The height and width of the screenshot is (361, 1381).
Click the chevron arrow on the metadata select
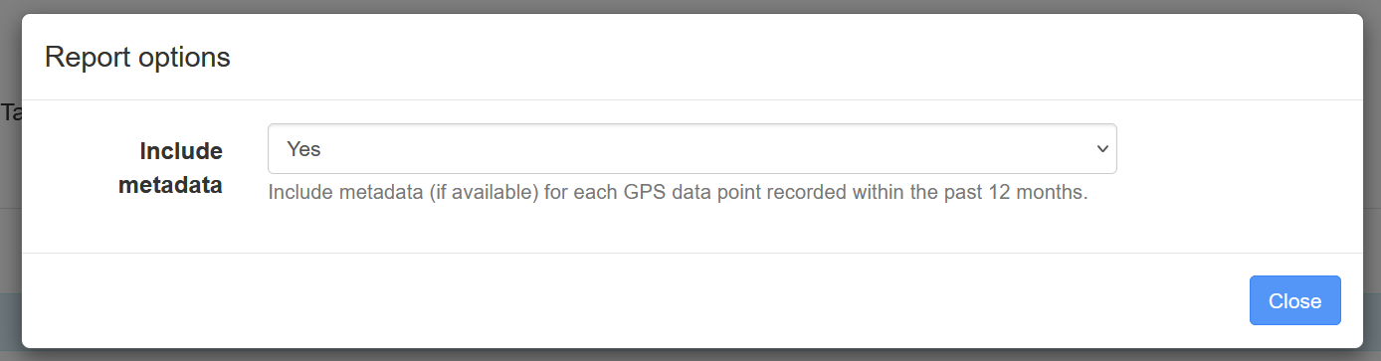[x=1101, y=149]
